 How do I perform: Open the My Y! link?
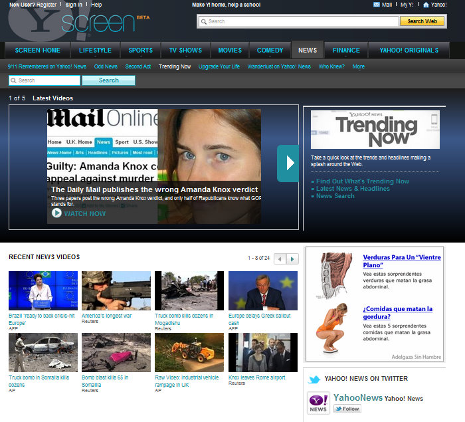[407, 5]
